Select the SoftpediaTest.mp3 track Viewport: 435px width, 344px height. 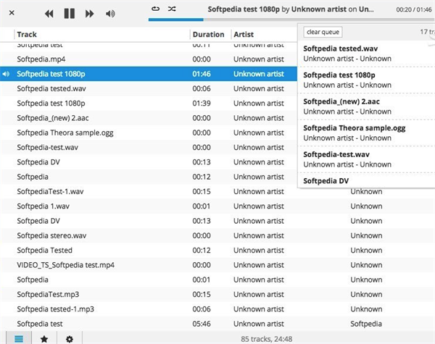click(217, 294)
